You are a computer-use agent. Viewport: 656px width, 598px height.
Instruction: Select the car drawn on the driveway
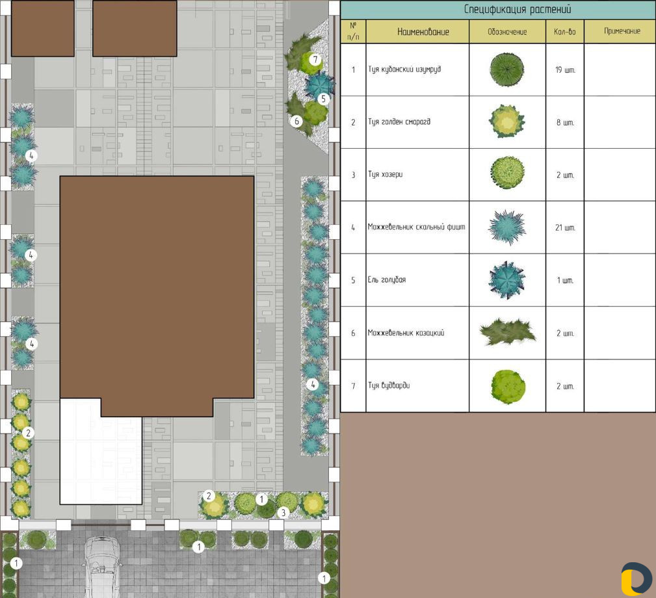click(101, 567)
